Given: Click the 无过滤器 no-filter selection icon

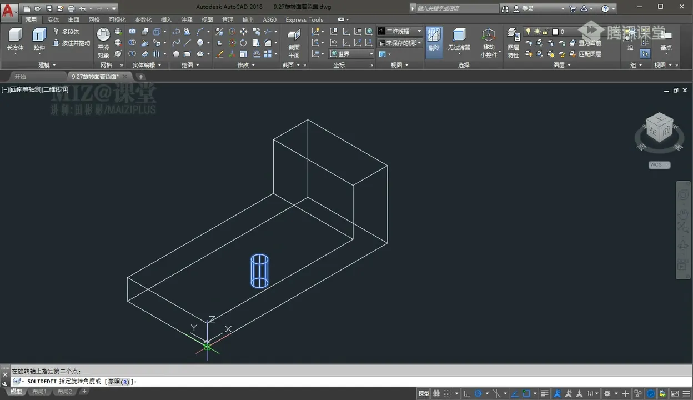Looking at the screenshot, I should pos(459,36).
